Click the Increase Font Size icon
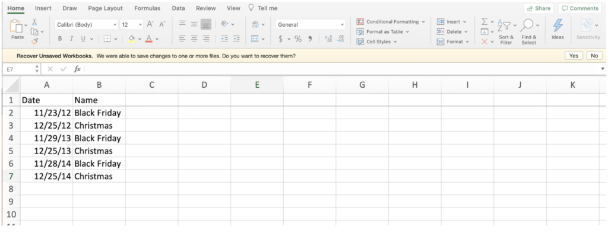Image resolution: width=608 pixels, height=233 pixels. coord(150,24)
